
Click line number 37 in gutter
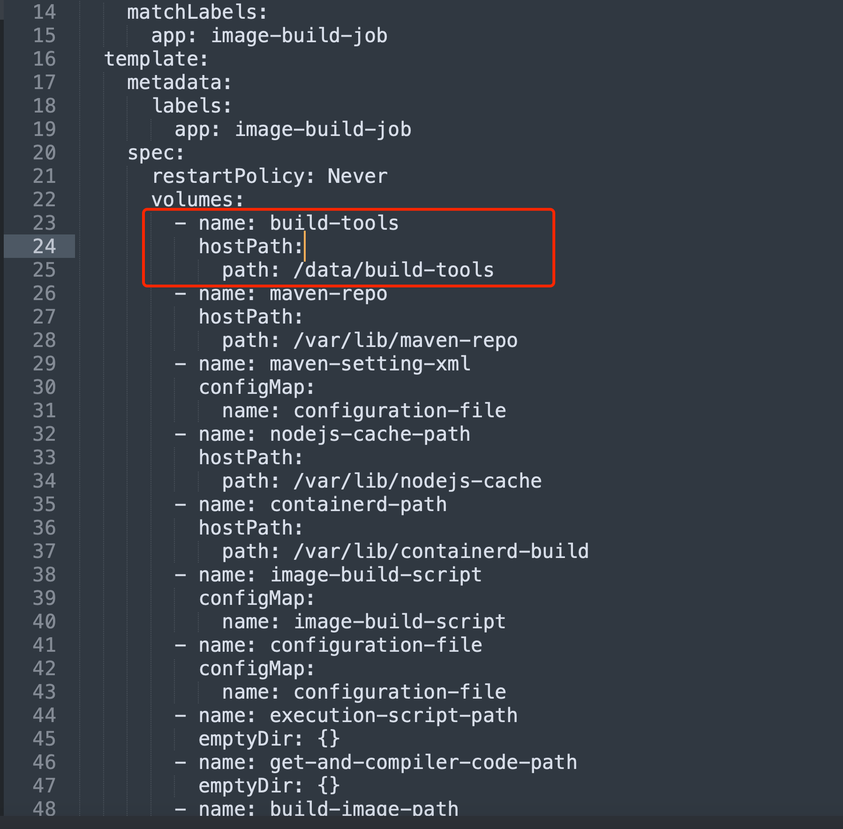(x=45, y=551)
